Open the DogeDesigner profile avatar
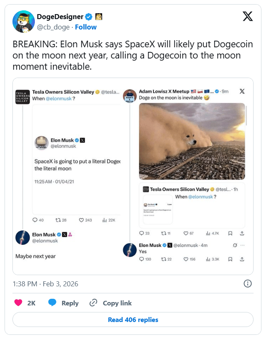The image size is (266, 339). [x=23, y=22]
